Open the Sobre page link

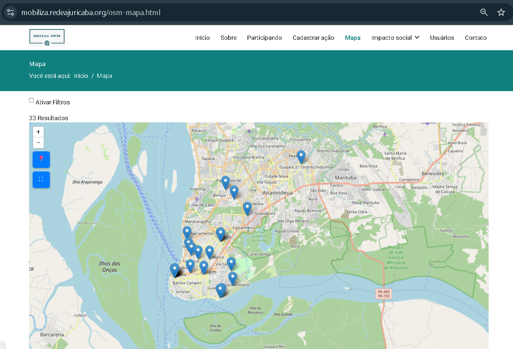[x=229, y=38]
